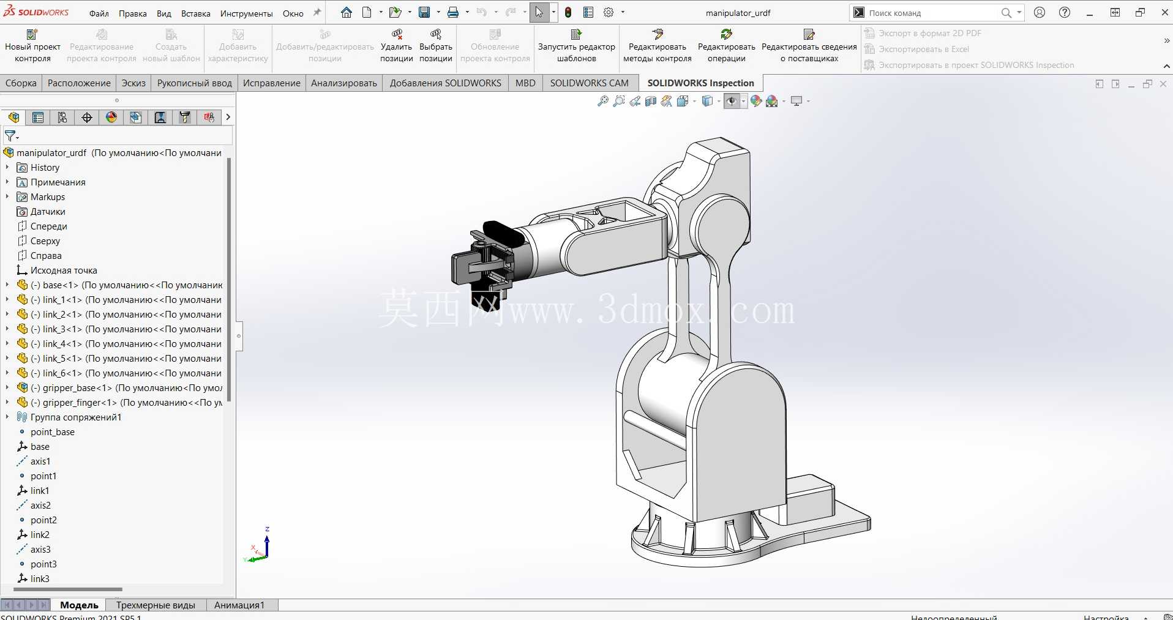Switch to the Сборка tab
Screen dimensions: 1173x620
coord(21,83)
